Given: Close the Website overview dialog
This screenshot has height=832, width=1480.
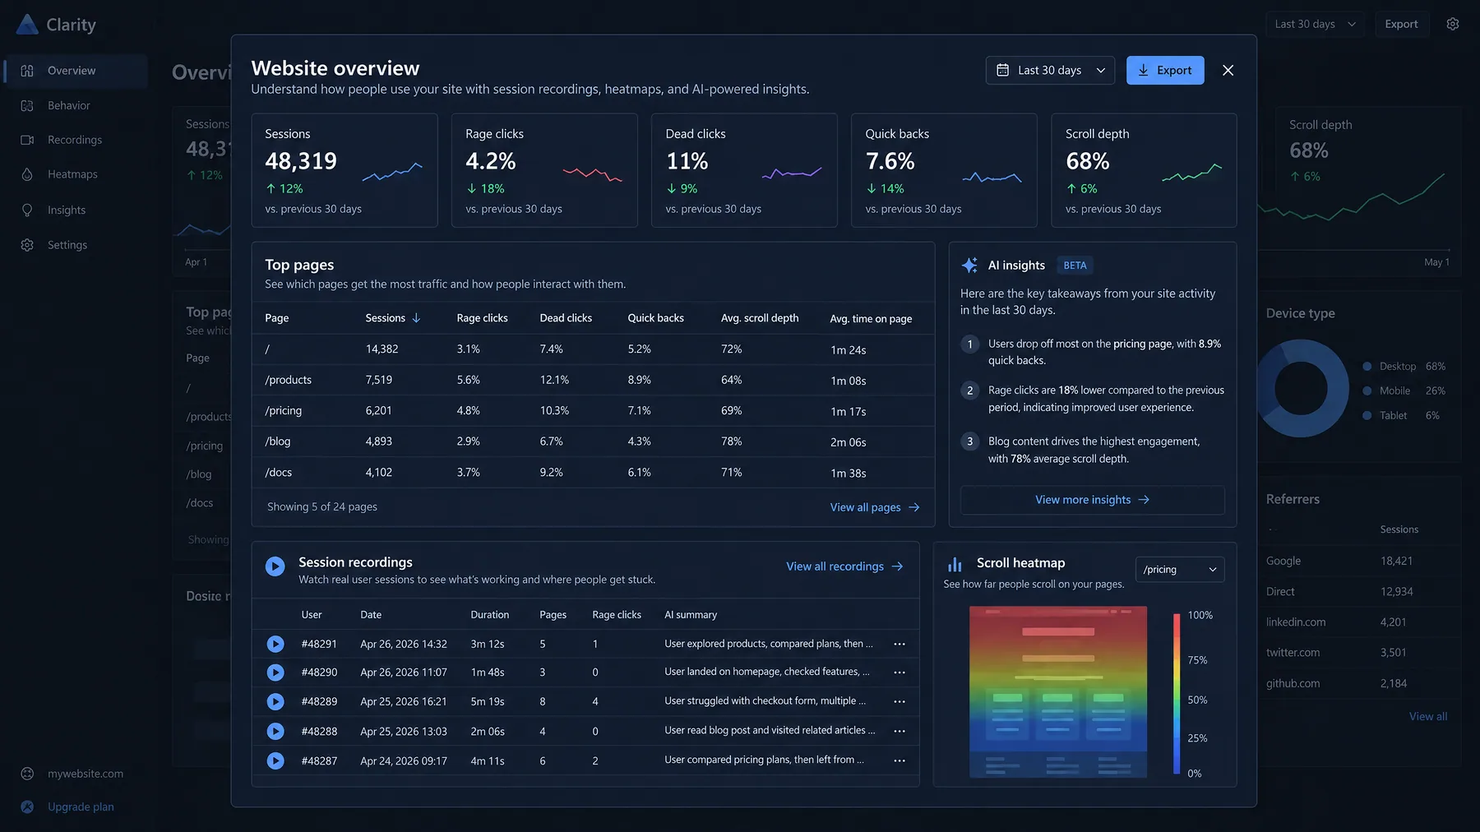Looking at the screenshot, I should click(x=1228, y=71).
